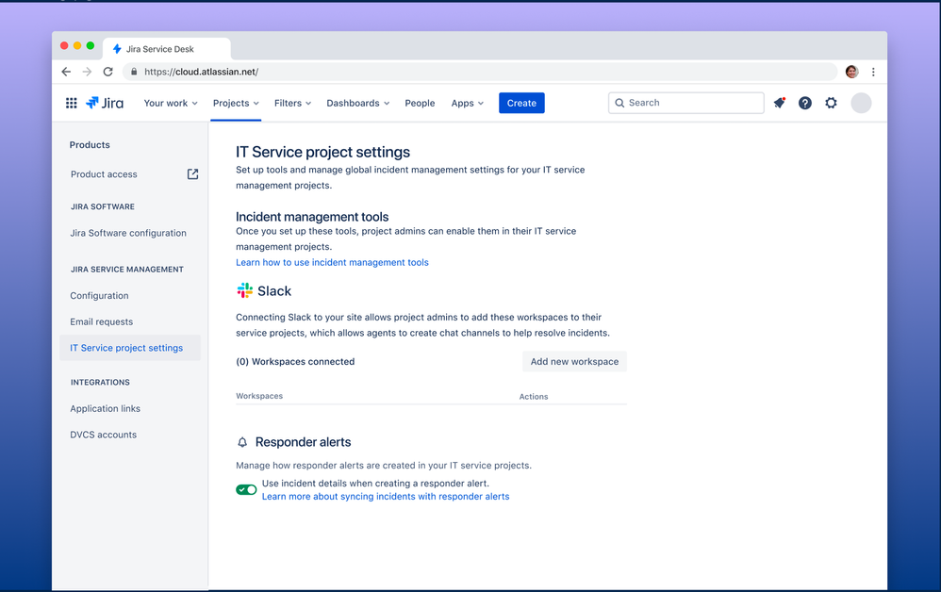Open Chrome three-dot menu

click(873, 72)
